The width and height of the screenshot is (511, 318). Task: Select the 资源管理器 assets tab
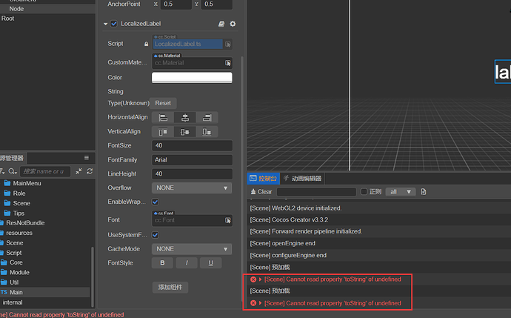13,158
